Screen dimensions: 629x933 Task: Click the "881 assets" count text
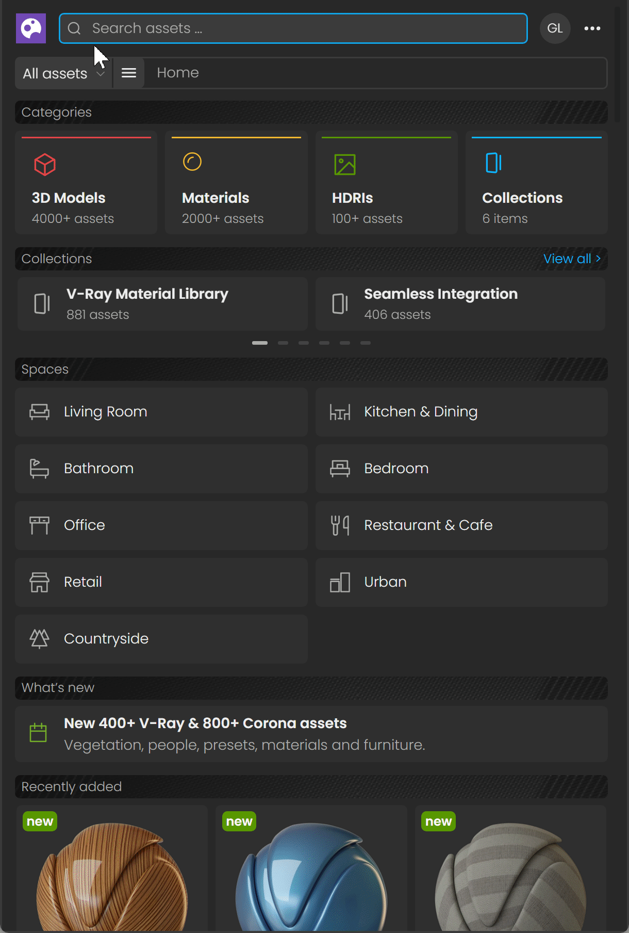click(98, 315)
